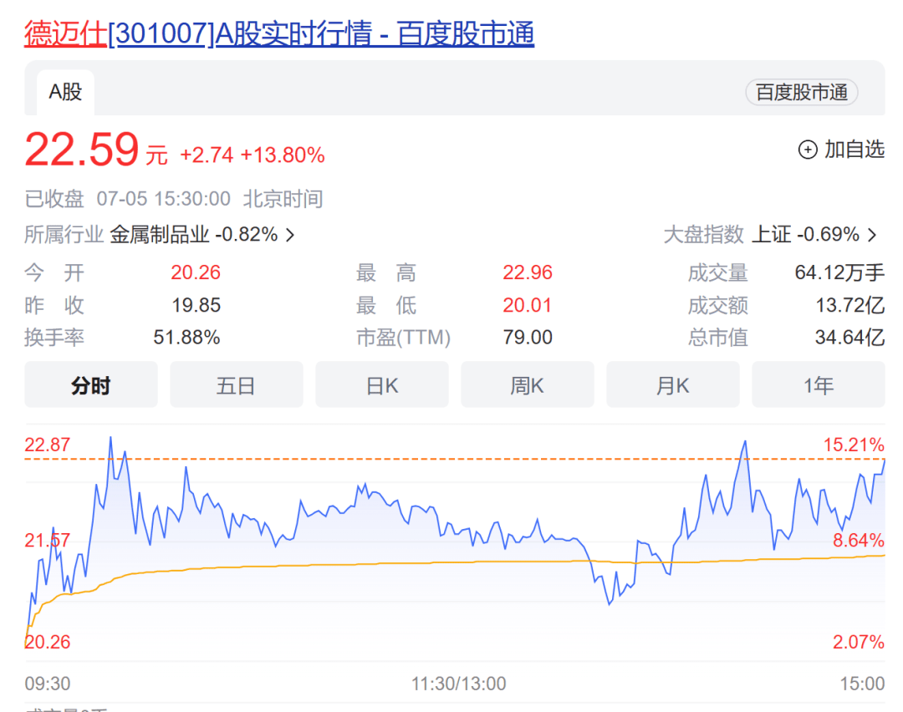Click the 成交量 value 64.12万手

[x=839, y=272]
